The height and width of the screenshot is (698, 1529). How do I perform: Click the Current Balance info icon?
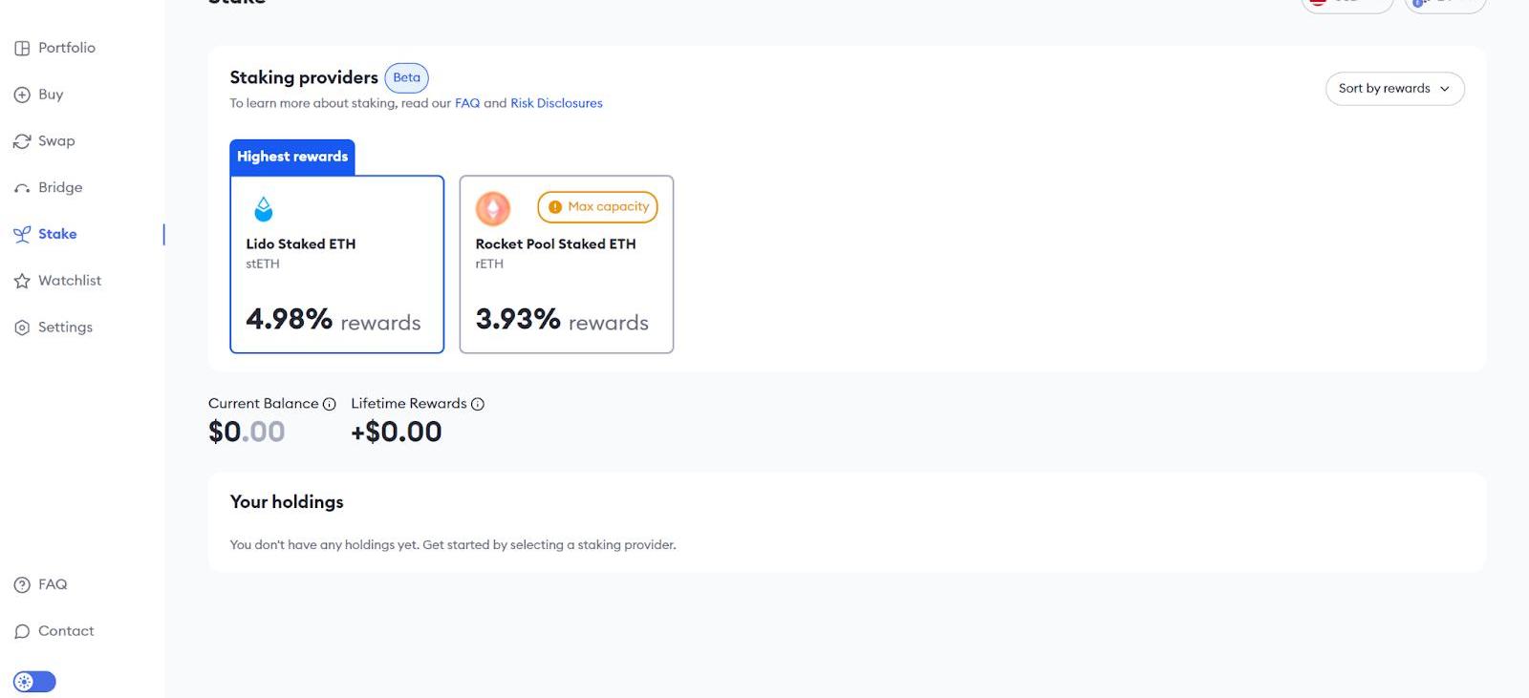[x=329, y=404]
